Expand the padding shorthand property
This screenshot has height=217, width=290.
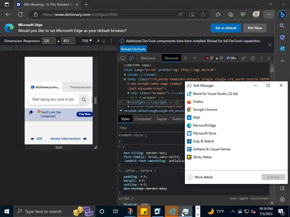coord(142,177)
